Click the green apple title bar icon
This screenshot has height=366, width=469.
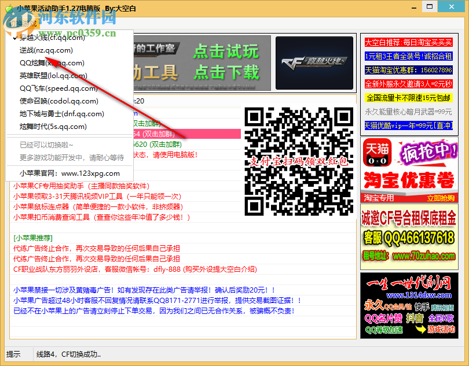[x=10, y=8]
